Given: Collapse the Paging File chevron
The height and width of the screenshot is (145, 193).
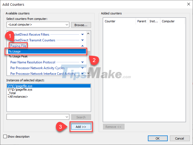Looking at the screenshot, I should pos(82,46).
